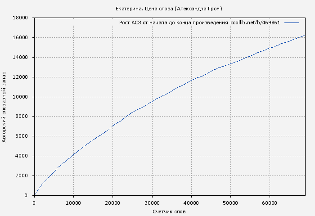Viewport: 315px width, 216px height.
Task: Select the 40000 tick label
Action: tap(191, 203)
